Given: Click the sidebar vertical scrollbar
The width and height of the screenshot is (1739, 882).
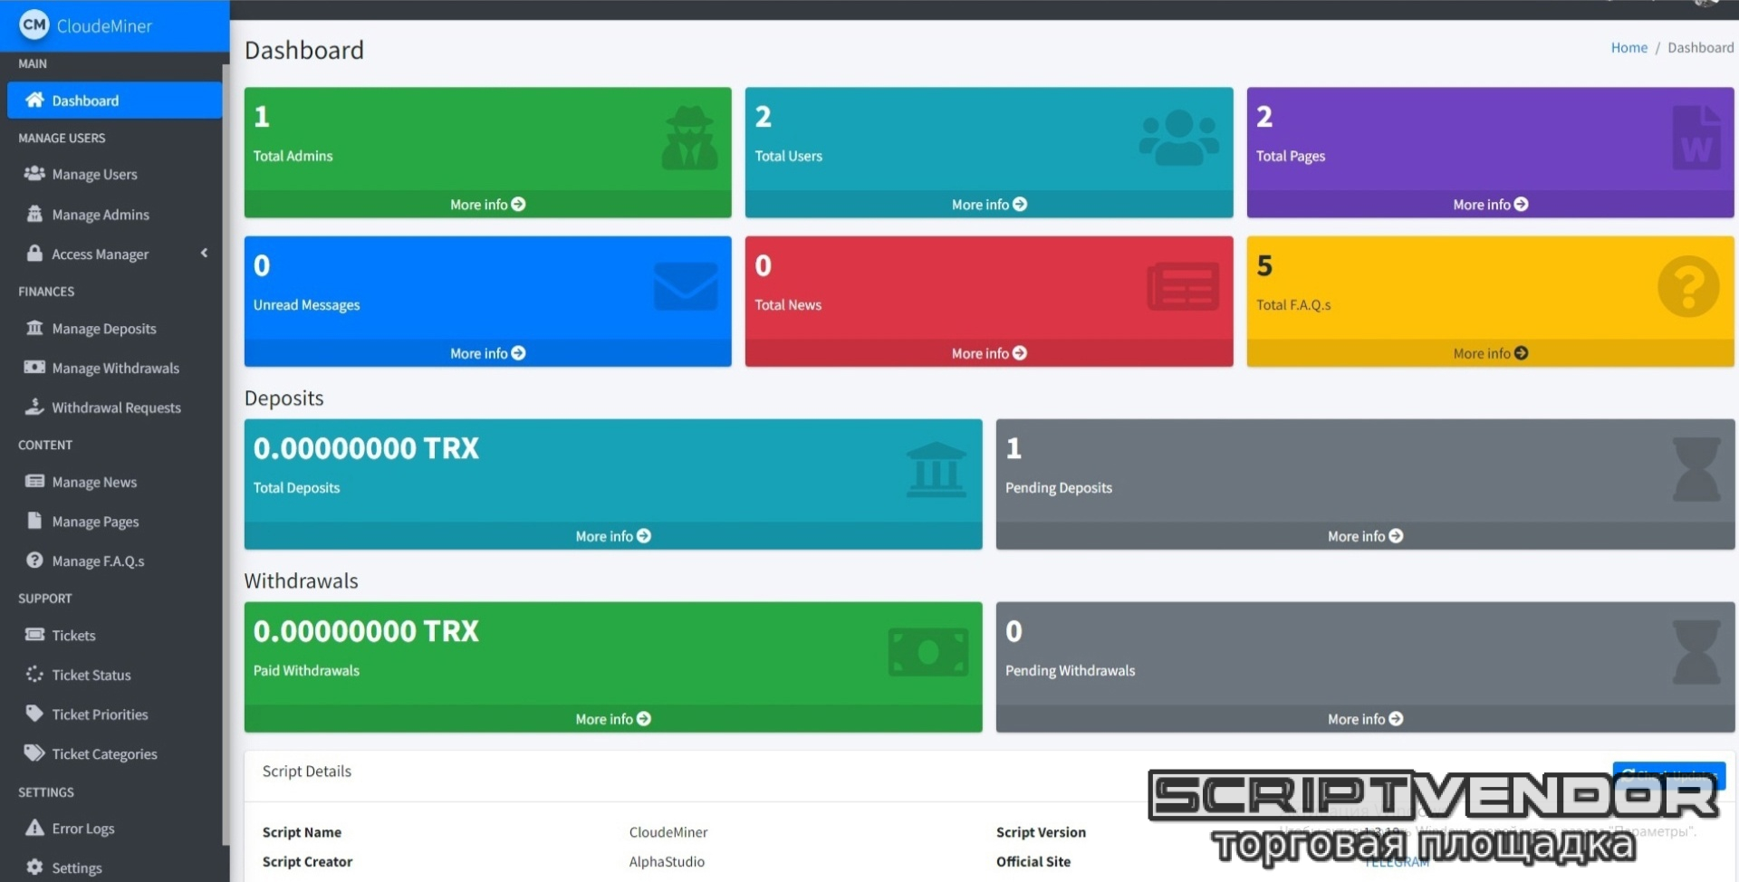Looking at the screenshot, I should pos(226,453).
